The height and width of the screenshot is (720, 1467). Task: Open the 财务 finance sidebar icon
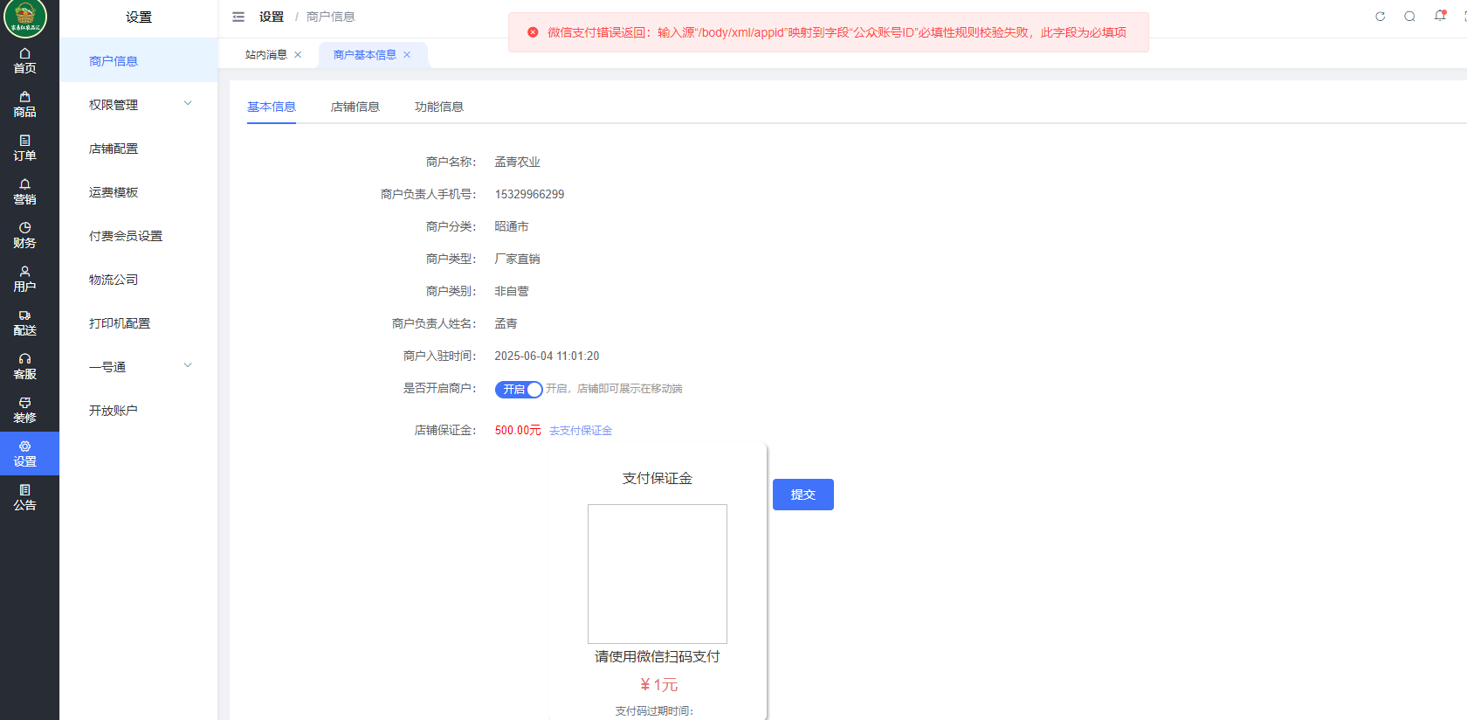pos(24,235)
